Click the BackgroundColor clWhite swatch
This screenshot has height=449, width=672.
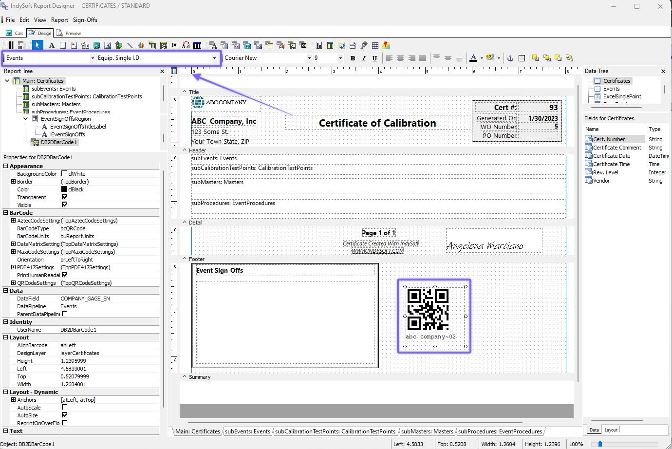pos(64,174)
